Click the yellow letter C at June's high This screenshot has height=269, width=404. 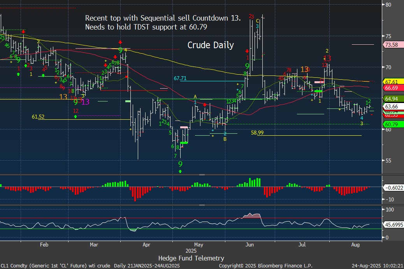point(258,21)
